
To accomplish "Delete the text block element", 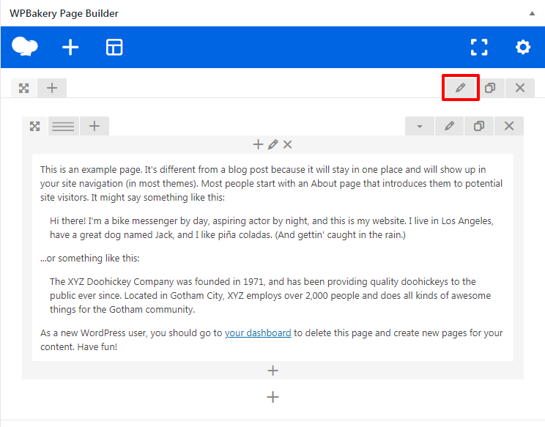I will tap(288, 145).
